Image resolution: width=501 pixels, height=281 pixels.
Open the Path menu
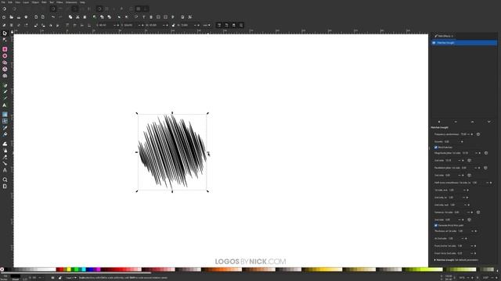coord(44,2)
